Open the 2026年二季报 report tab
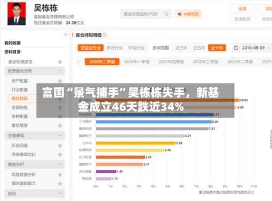 tap(102, 62)
